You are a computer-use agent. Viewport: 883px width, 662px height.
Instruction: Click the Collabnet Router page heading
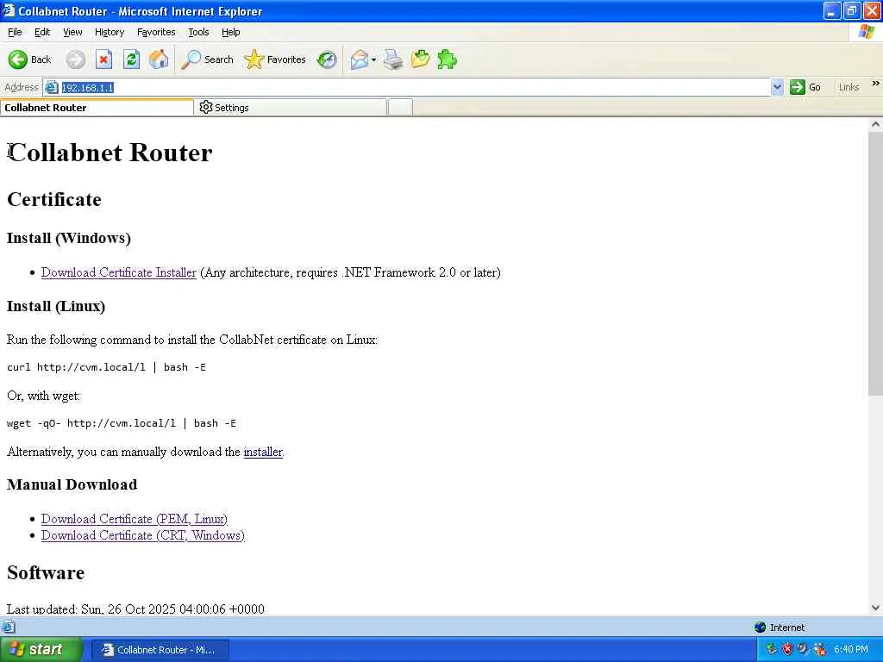tap(110, 153)
